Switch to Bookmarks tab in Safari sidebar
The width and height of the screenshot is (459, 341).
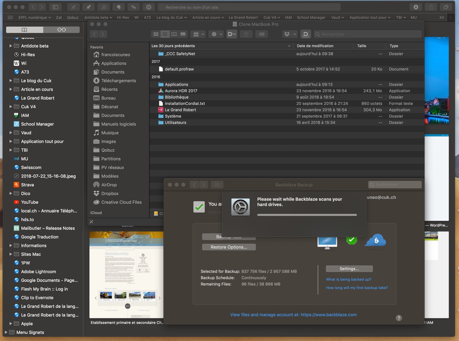(x=24, y=30)
